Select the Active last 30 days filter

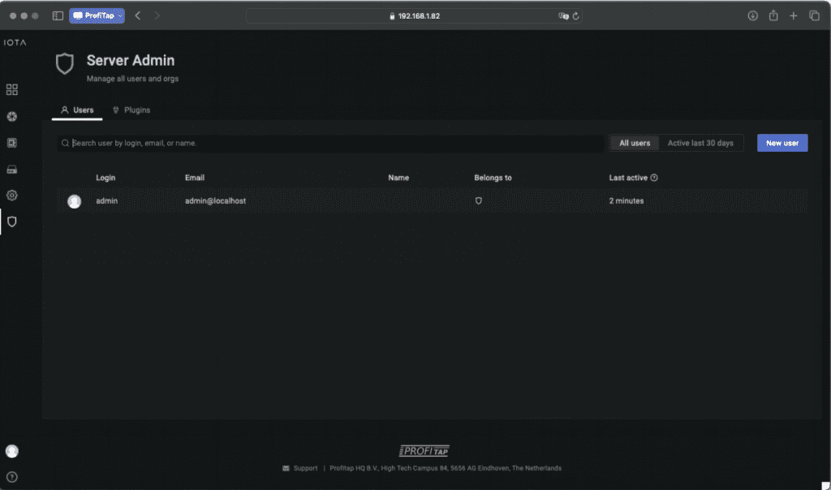tap(700, 143)
